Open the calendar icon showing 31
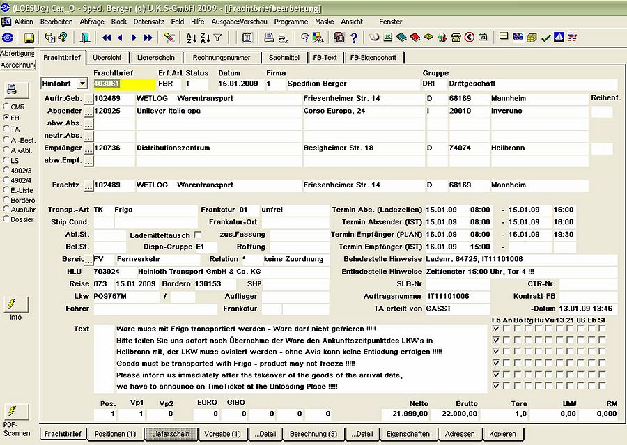Image resolution: width=627 pixels, height=445 pixels. pyautogui.click(x=483, y=38)
